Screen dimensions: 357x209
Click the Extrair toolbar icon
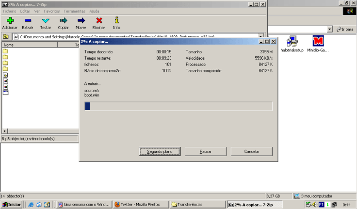(28, 20)
